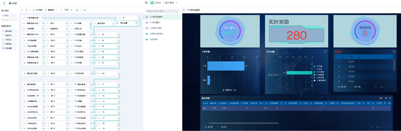Go to next page in 排行版

coord(391,87)
